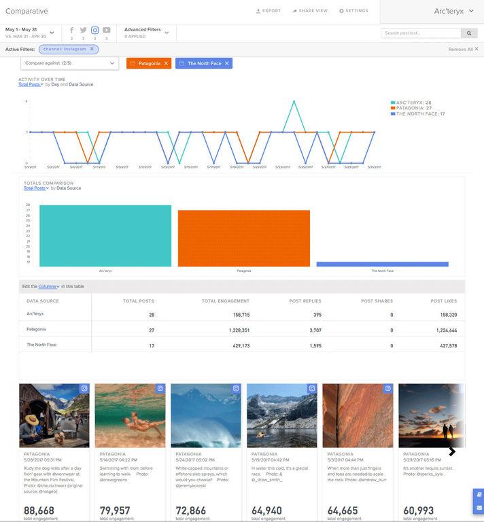Screen dimensions: 484x522
Task: Open the underwater swimming post thumbnail
Action: point(130,415)
